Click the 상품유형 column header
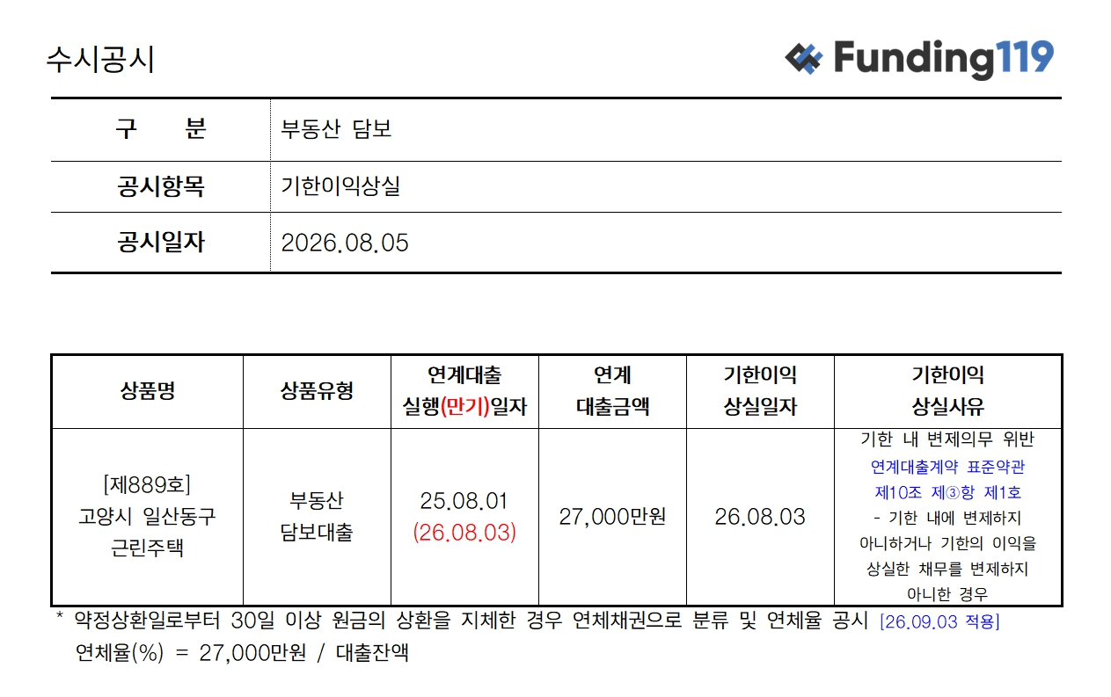 (317, 391)
